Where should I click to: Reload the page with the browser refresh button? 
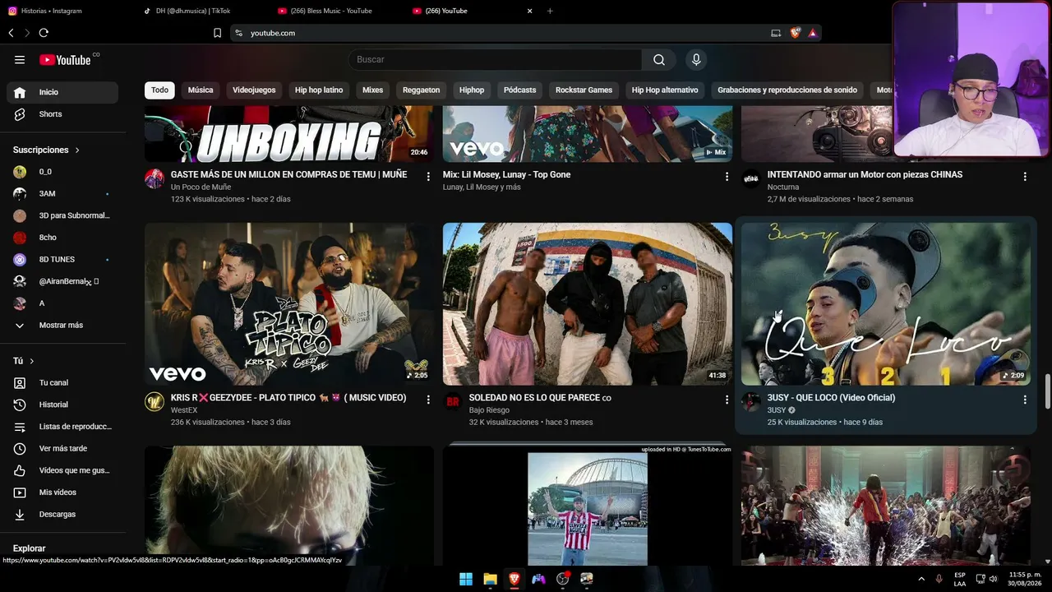pos(44,33)
